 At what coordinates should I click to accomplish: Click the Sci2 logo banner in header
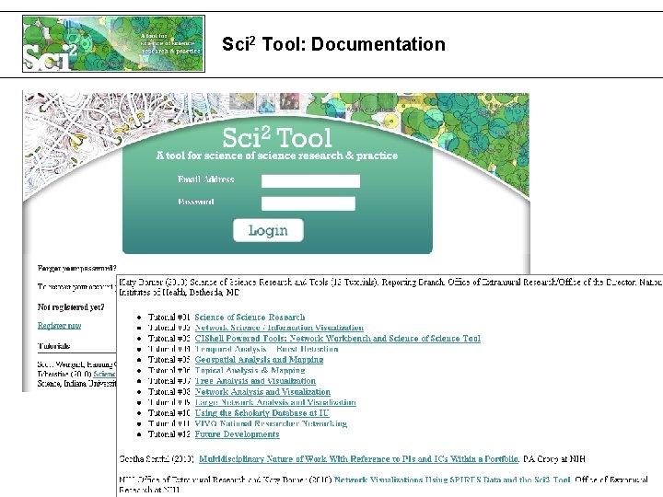tap(114, 43)
